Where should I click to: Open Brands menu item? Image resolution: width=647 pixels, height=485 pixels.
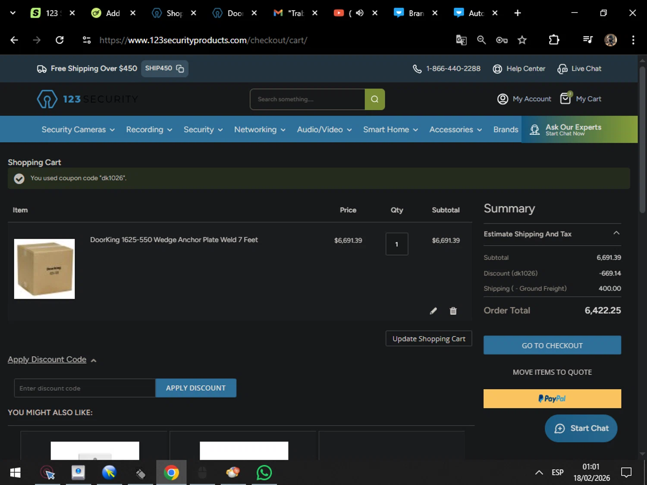point(506,129)
